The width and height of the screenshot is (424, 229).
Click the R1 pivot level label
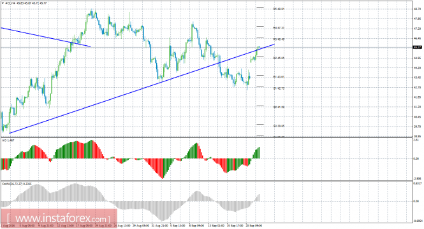pos(279,77)
